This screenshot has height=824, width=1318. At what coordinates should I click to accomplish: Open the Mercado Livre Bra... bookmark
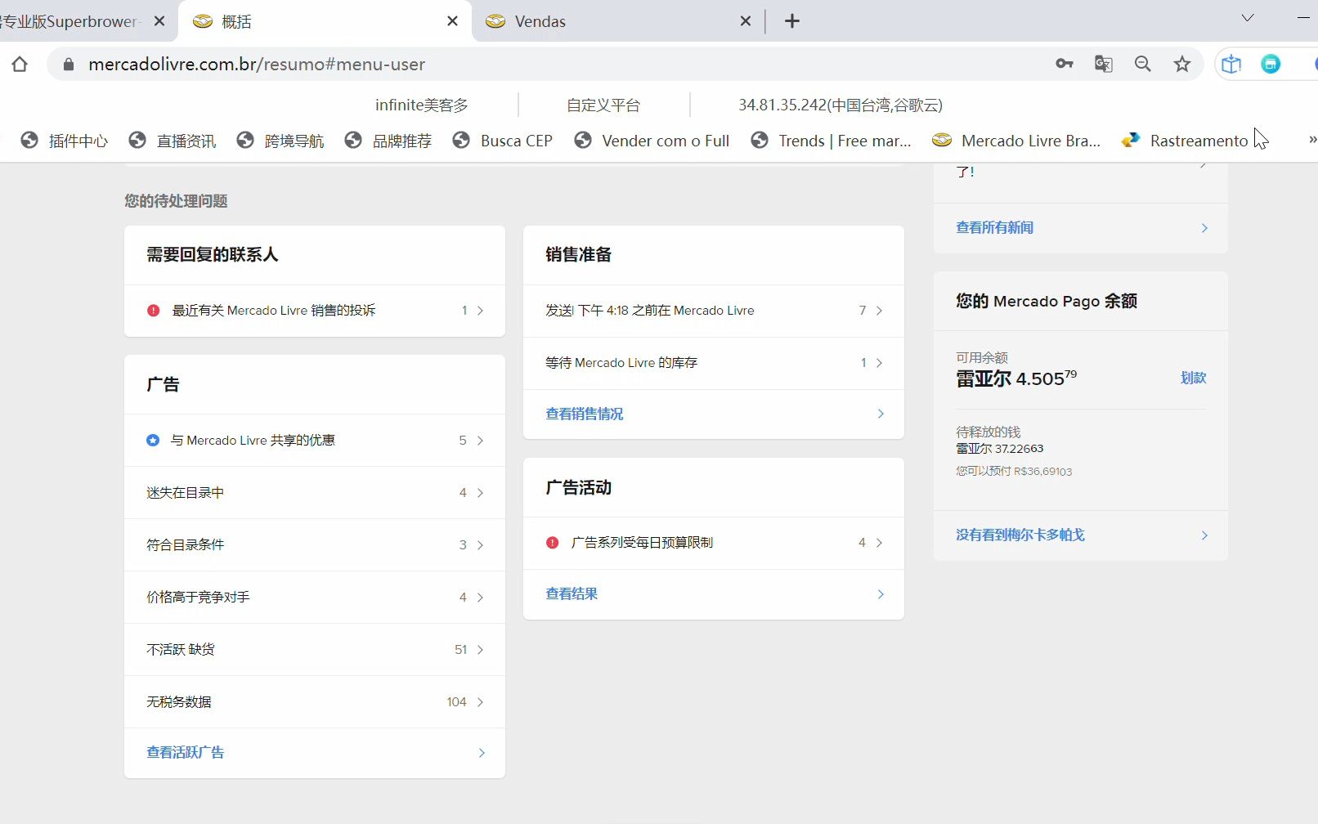[x=1017, y=141]
